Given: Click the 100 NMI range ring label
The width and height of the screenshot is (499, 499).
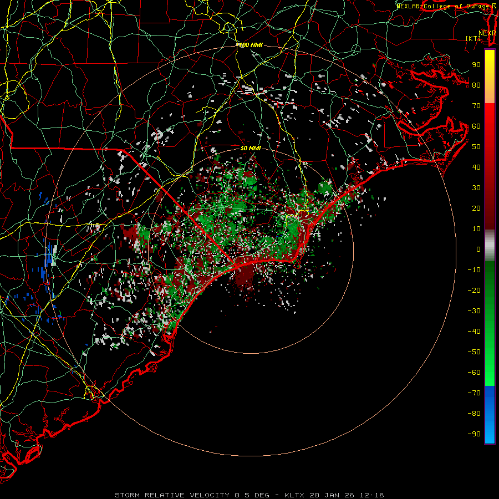Looking at the screenshot, I should 250,45.
